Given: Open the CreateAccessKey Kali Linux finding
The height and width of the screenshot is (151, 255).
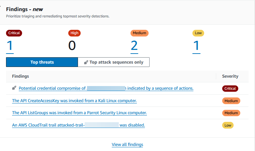Looking at the screenshot, I should 74,100.
